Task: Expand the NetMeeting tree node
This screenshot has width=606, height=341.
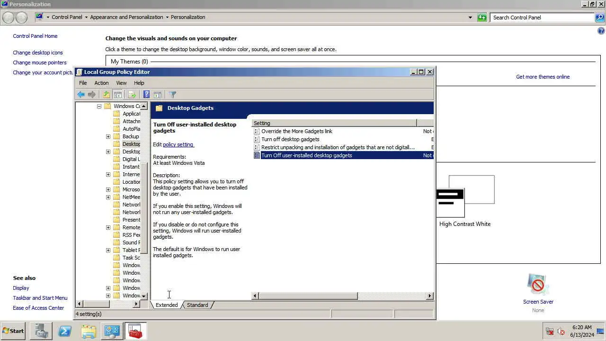Action: tap(108, 197)
